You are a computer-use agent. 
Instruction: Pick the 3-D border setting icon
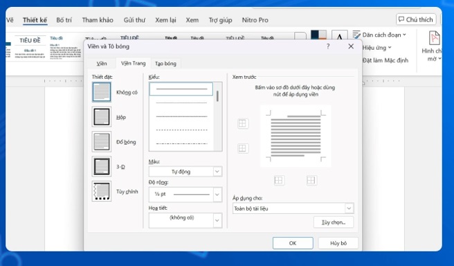click(x=101, y=166)
